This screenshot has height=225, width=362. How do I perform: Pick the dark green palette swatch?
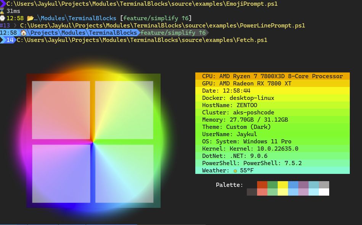click(272, 185)
